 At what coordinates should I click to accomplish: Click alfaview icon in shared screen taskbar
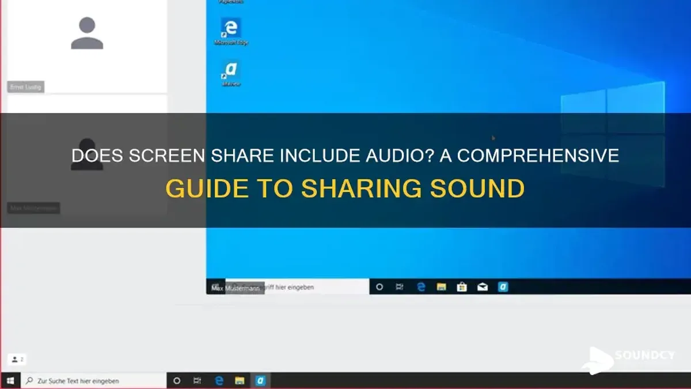tap(503, 286)
